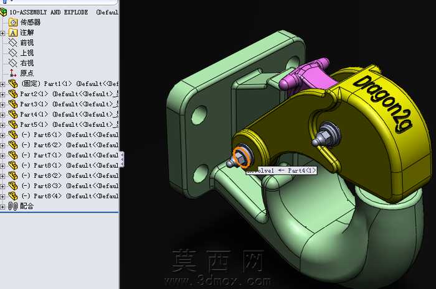Click the 配合 mates folder icon
This screenshot has height=289, width=436.
point(13,206)
